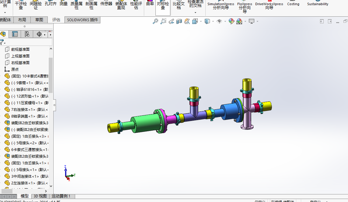Click the Apply Scene icon

point(239,21)
